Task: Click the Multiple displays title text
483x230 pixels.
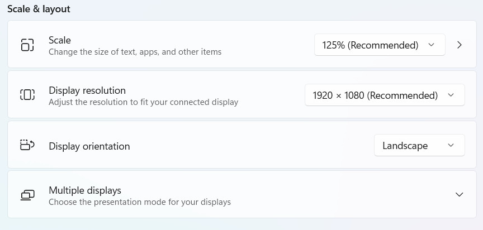Action: tap(85, 190)
